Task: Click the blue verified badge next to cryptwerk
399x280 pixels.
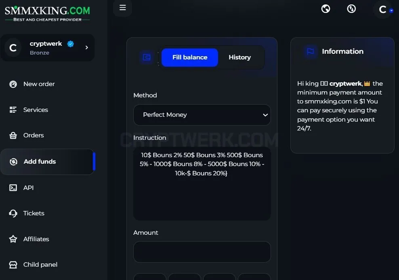Action: 71,44
